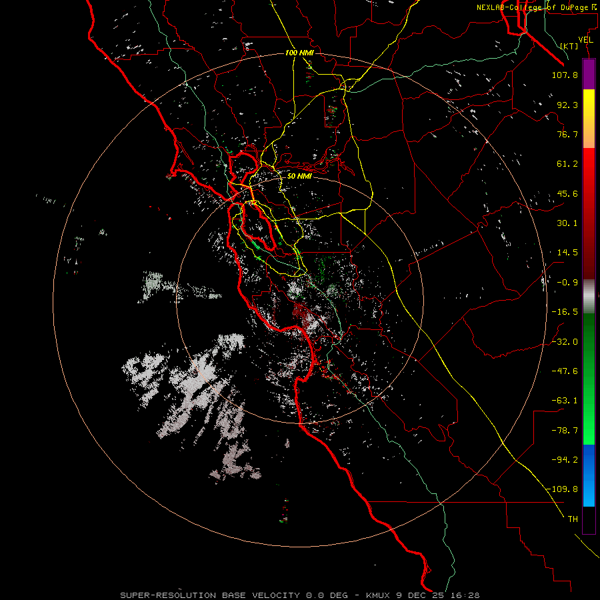Click the "100 NMI" range ring label
Viewport: 600px width, 600px height.
299,53
